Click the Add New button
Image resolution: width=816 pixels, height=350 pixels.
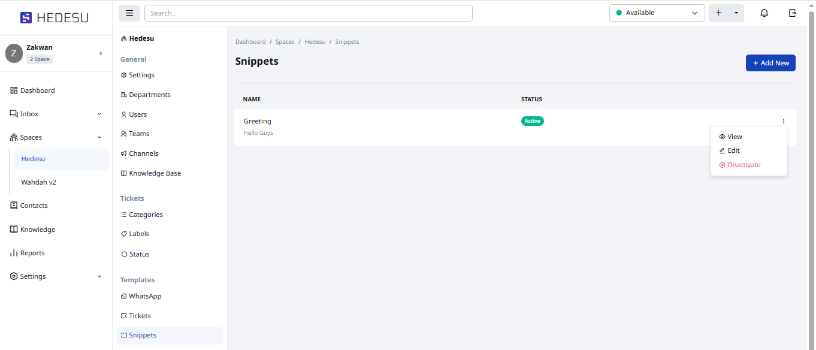770,63
